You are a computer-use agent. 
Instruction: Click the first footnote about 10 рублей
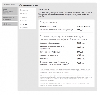pyautogui.click(x=65, y=71)
